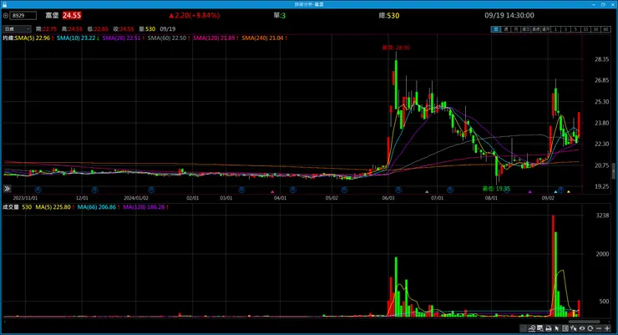Click the adjusted monthly period tab
Image resolution: width=618 pixels, height=335 pixels.
(546, 29)
